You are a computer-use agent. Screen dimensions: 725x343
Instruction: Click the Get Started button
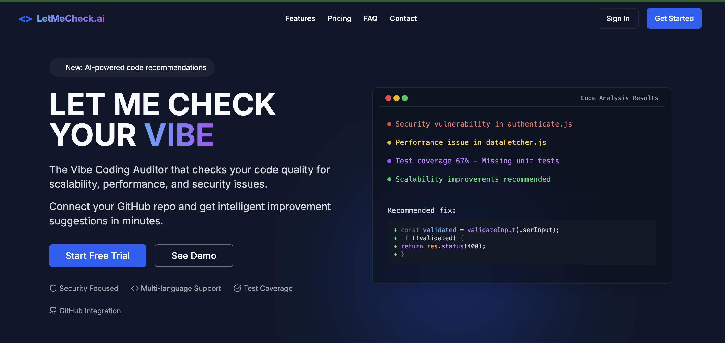coord(674,19)
